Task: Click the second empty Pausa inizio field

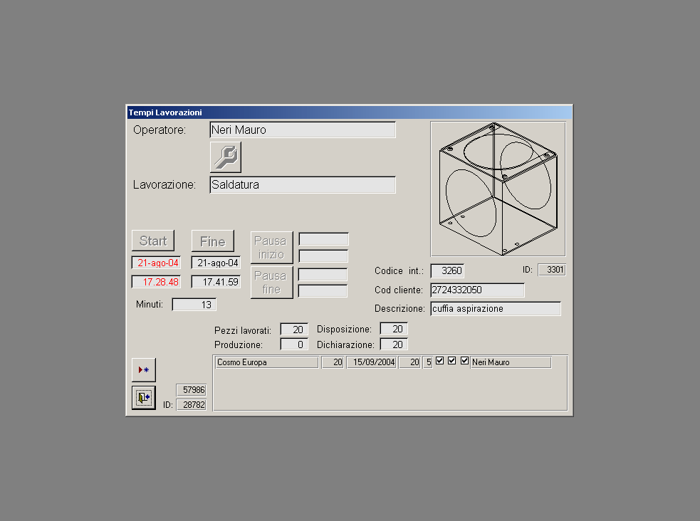Action: pyautogui.click(x=324, y=256)
